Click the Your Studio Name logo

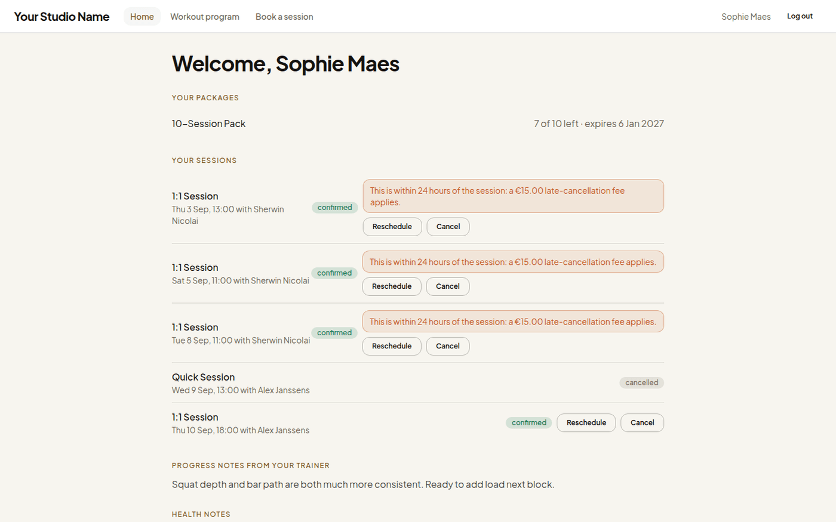(x=62, y=17)
